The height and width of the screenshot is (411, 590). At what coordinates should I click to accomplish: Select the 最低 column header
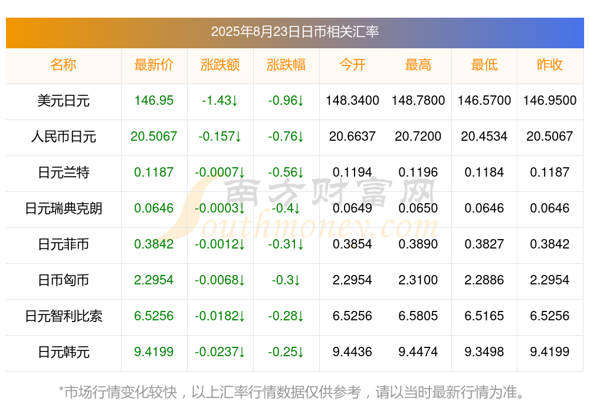tap(484, 65)
